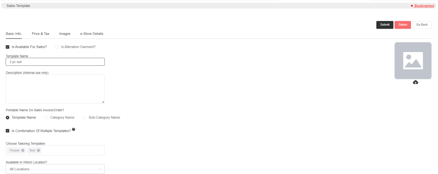Viewport: 438px width, 174px height.
Task: Click into the Description text area
Action: (x=55, y=89)
